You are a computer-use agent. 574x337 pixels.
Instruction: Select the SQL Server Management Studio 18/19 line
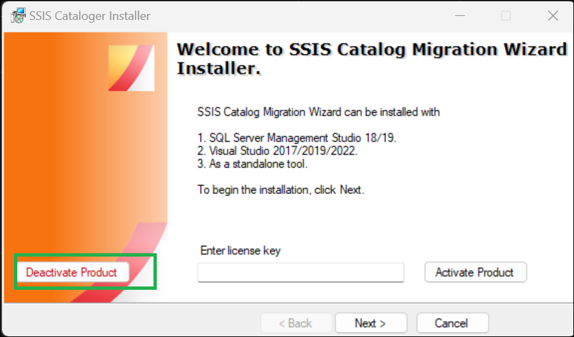[297, 138]
